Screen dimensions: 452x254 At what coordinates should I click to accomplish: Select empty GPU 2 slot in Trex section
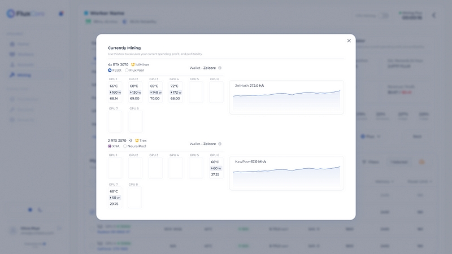(135, 168)
